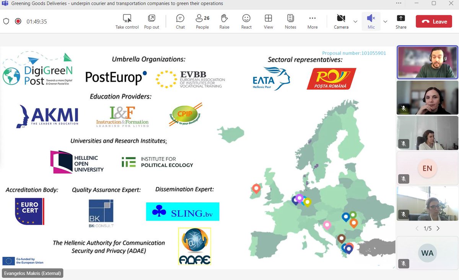Viewport: 459px width, 280px height.
Task: Click the recording indicator icon
Action: coord(18,21)
